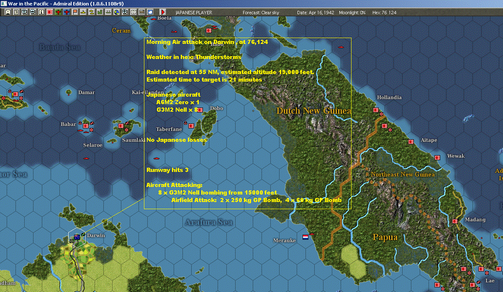
Task: Click the third toolbar icon with crossed box
Action: point(24,12)
